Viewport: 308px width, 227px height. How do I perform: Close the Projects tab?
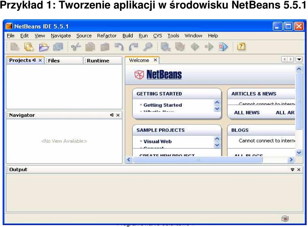point(40,60)
